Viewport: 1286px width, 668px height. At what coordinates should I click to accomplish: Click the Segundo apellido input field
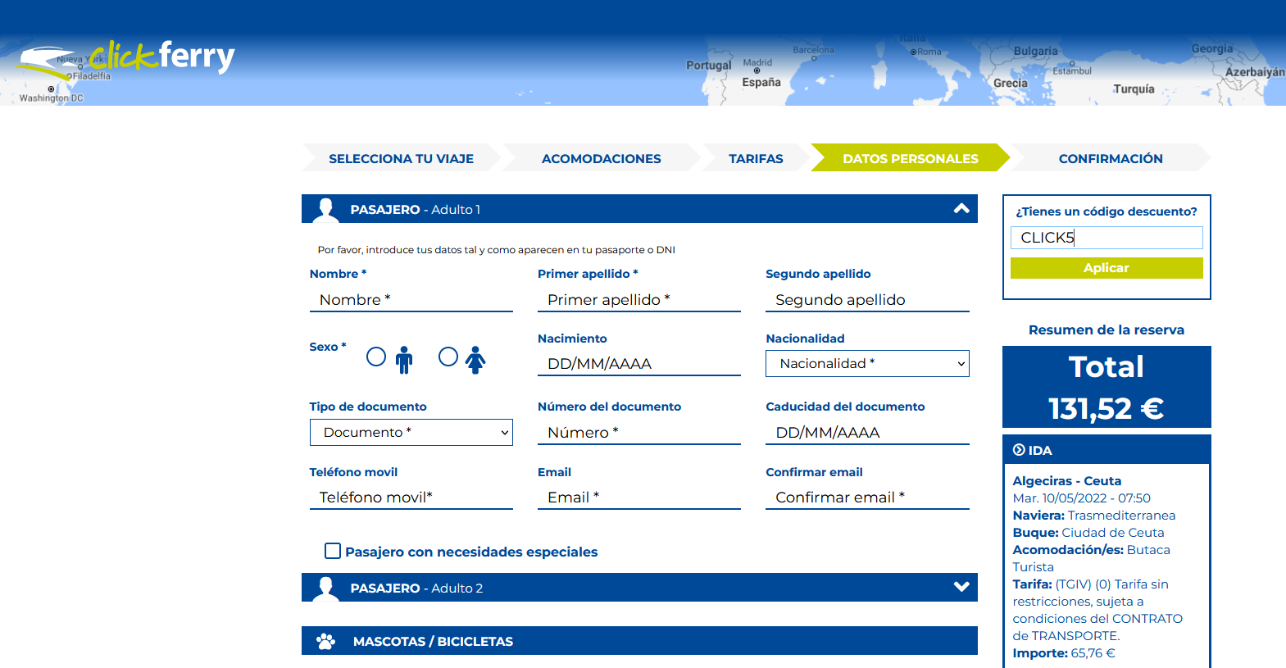[867, 300]
